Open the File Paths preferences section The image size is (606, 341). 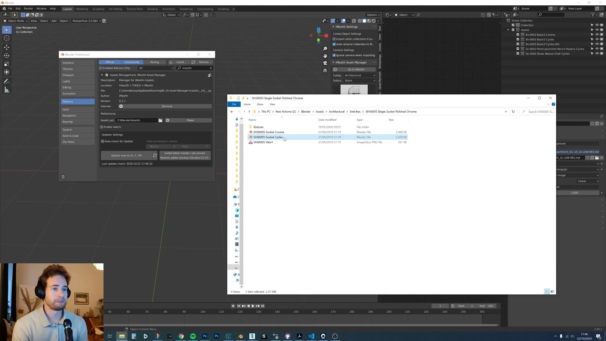[78, 142]
